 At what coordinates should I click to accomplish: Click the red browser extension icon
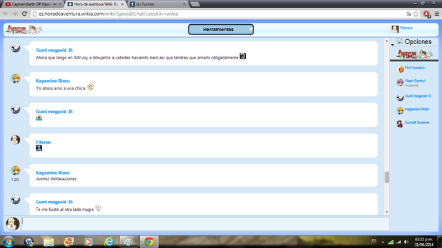click(x=427, y=14)
